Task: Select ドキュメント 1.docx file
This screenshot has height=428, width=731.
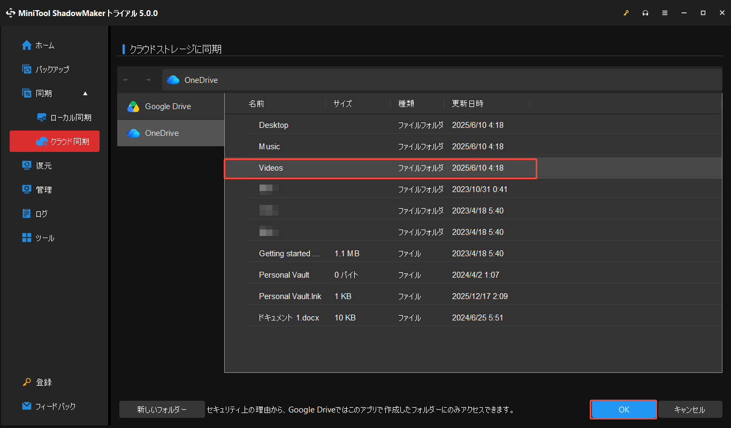Action: coord(473,318)
